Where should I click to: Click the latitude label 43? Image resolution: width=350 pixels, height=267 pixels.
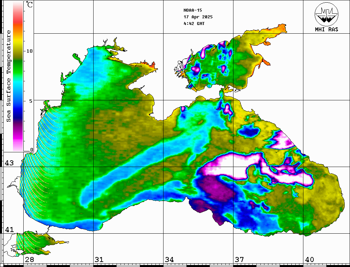pyautogui.click(x=9, y=163)
